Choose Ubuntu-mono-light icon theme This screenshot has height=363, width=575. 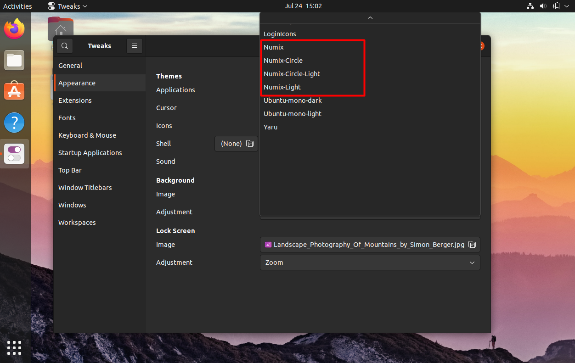[x=370, y=114]
